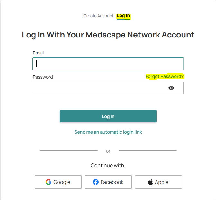This screenshot has width=216, height=200.
Task: Switch to the Create Account tab
Action: tap(98, 16)
